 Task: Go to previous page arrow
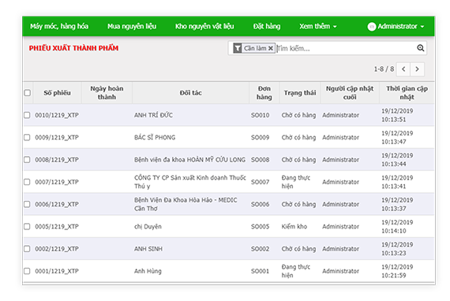click(x=403, y=69)
